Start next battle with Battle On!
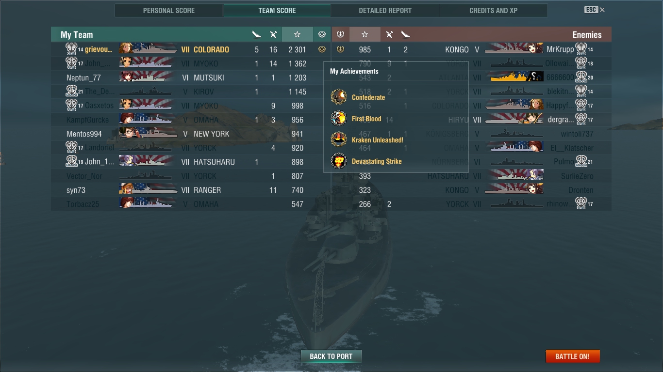The image size is (663, 372). point(573,356)
